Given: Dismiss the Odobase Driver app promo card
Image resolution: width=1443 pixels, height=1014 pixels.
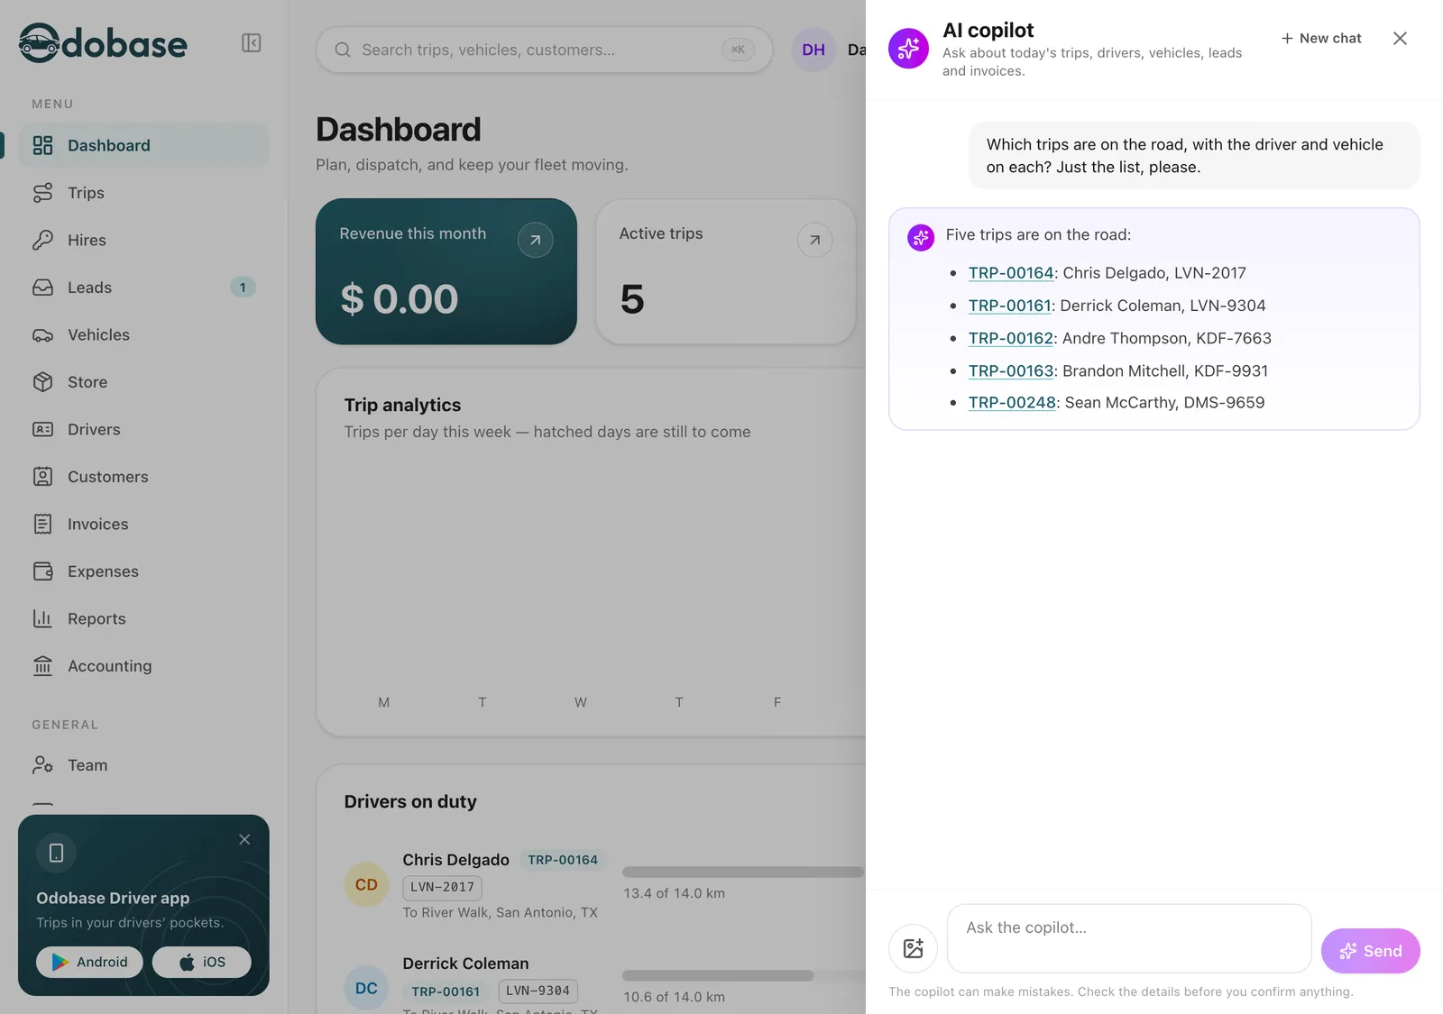Looking at the screenshot, I should (x=244, y=839).
